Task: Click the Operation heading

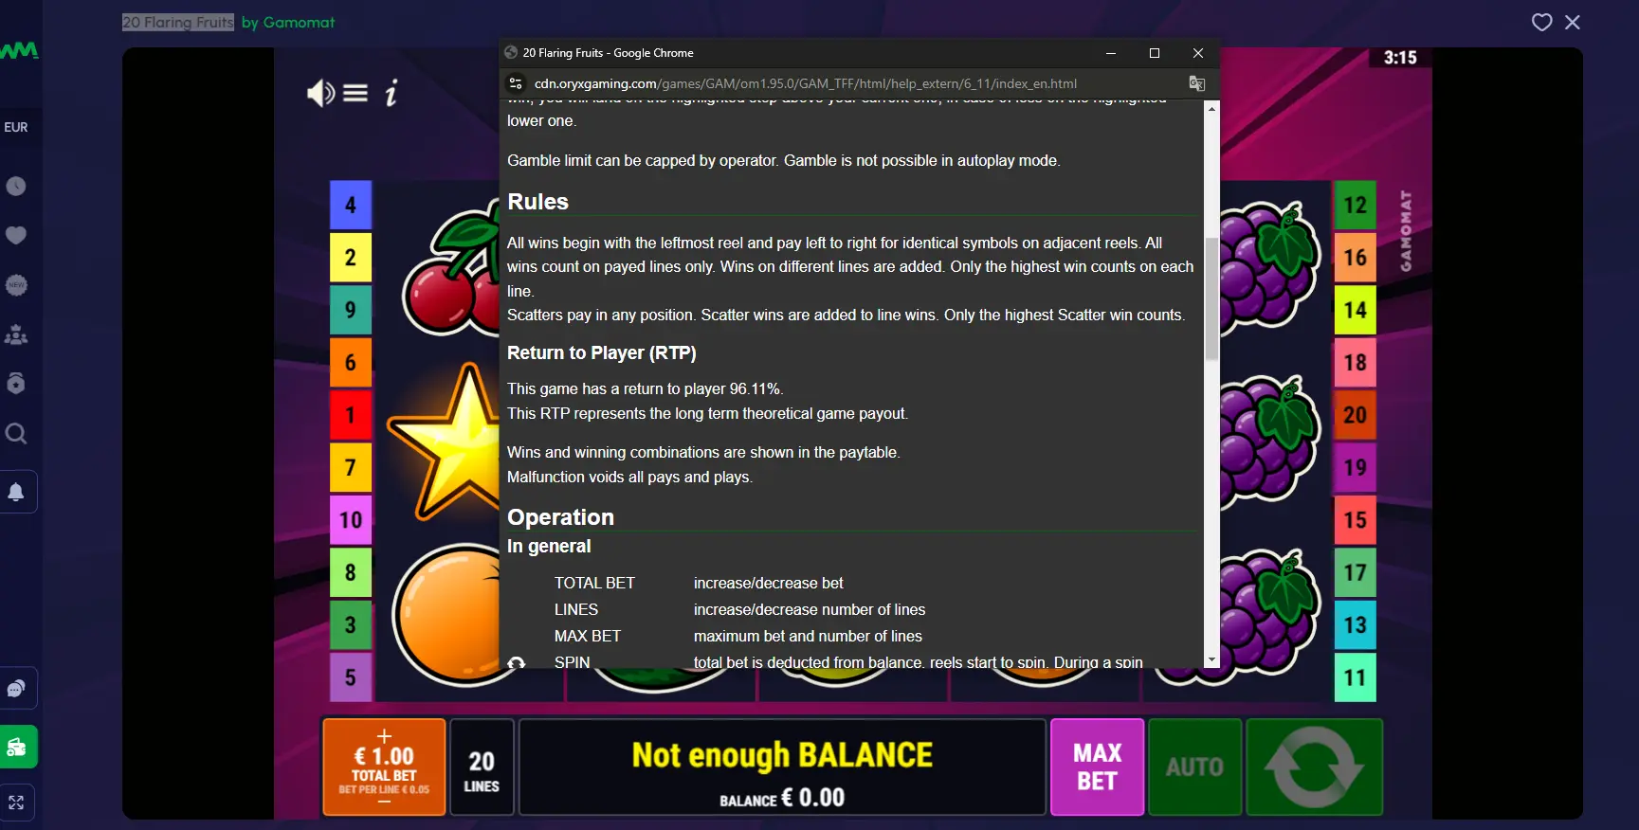Action: coord(560,517)
